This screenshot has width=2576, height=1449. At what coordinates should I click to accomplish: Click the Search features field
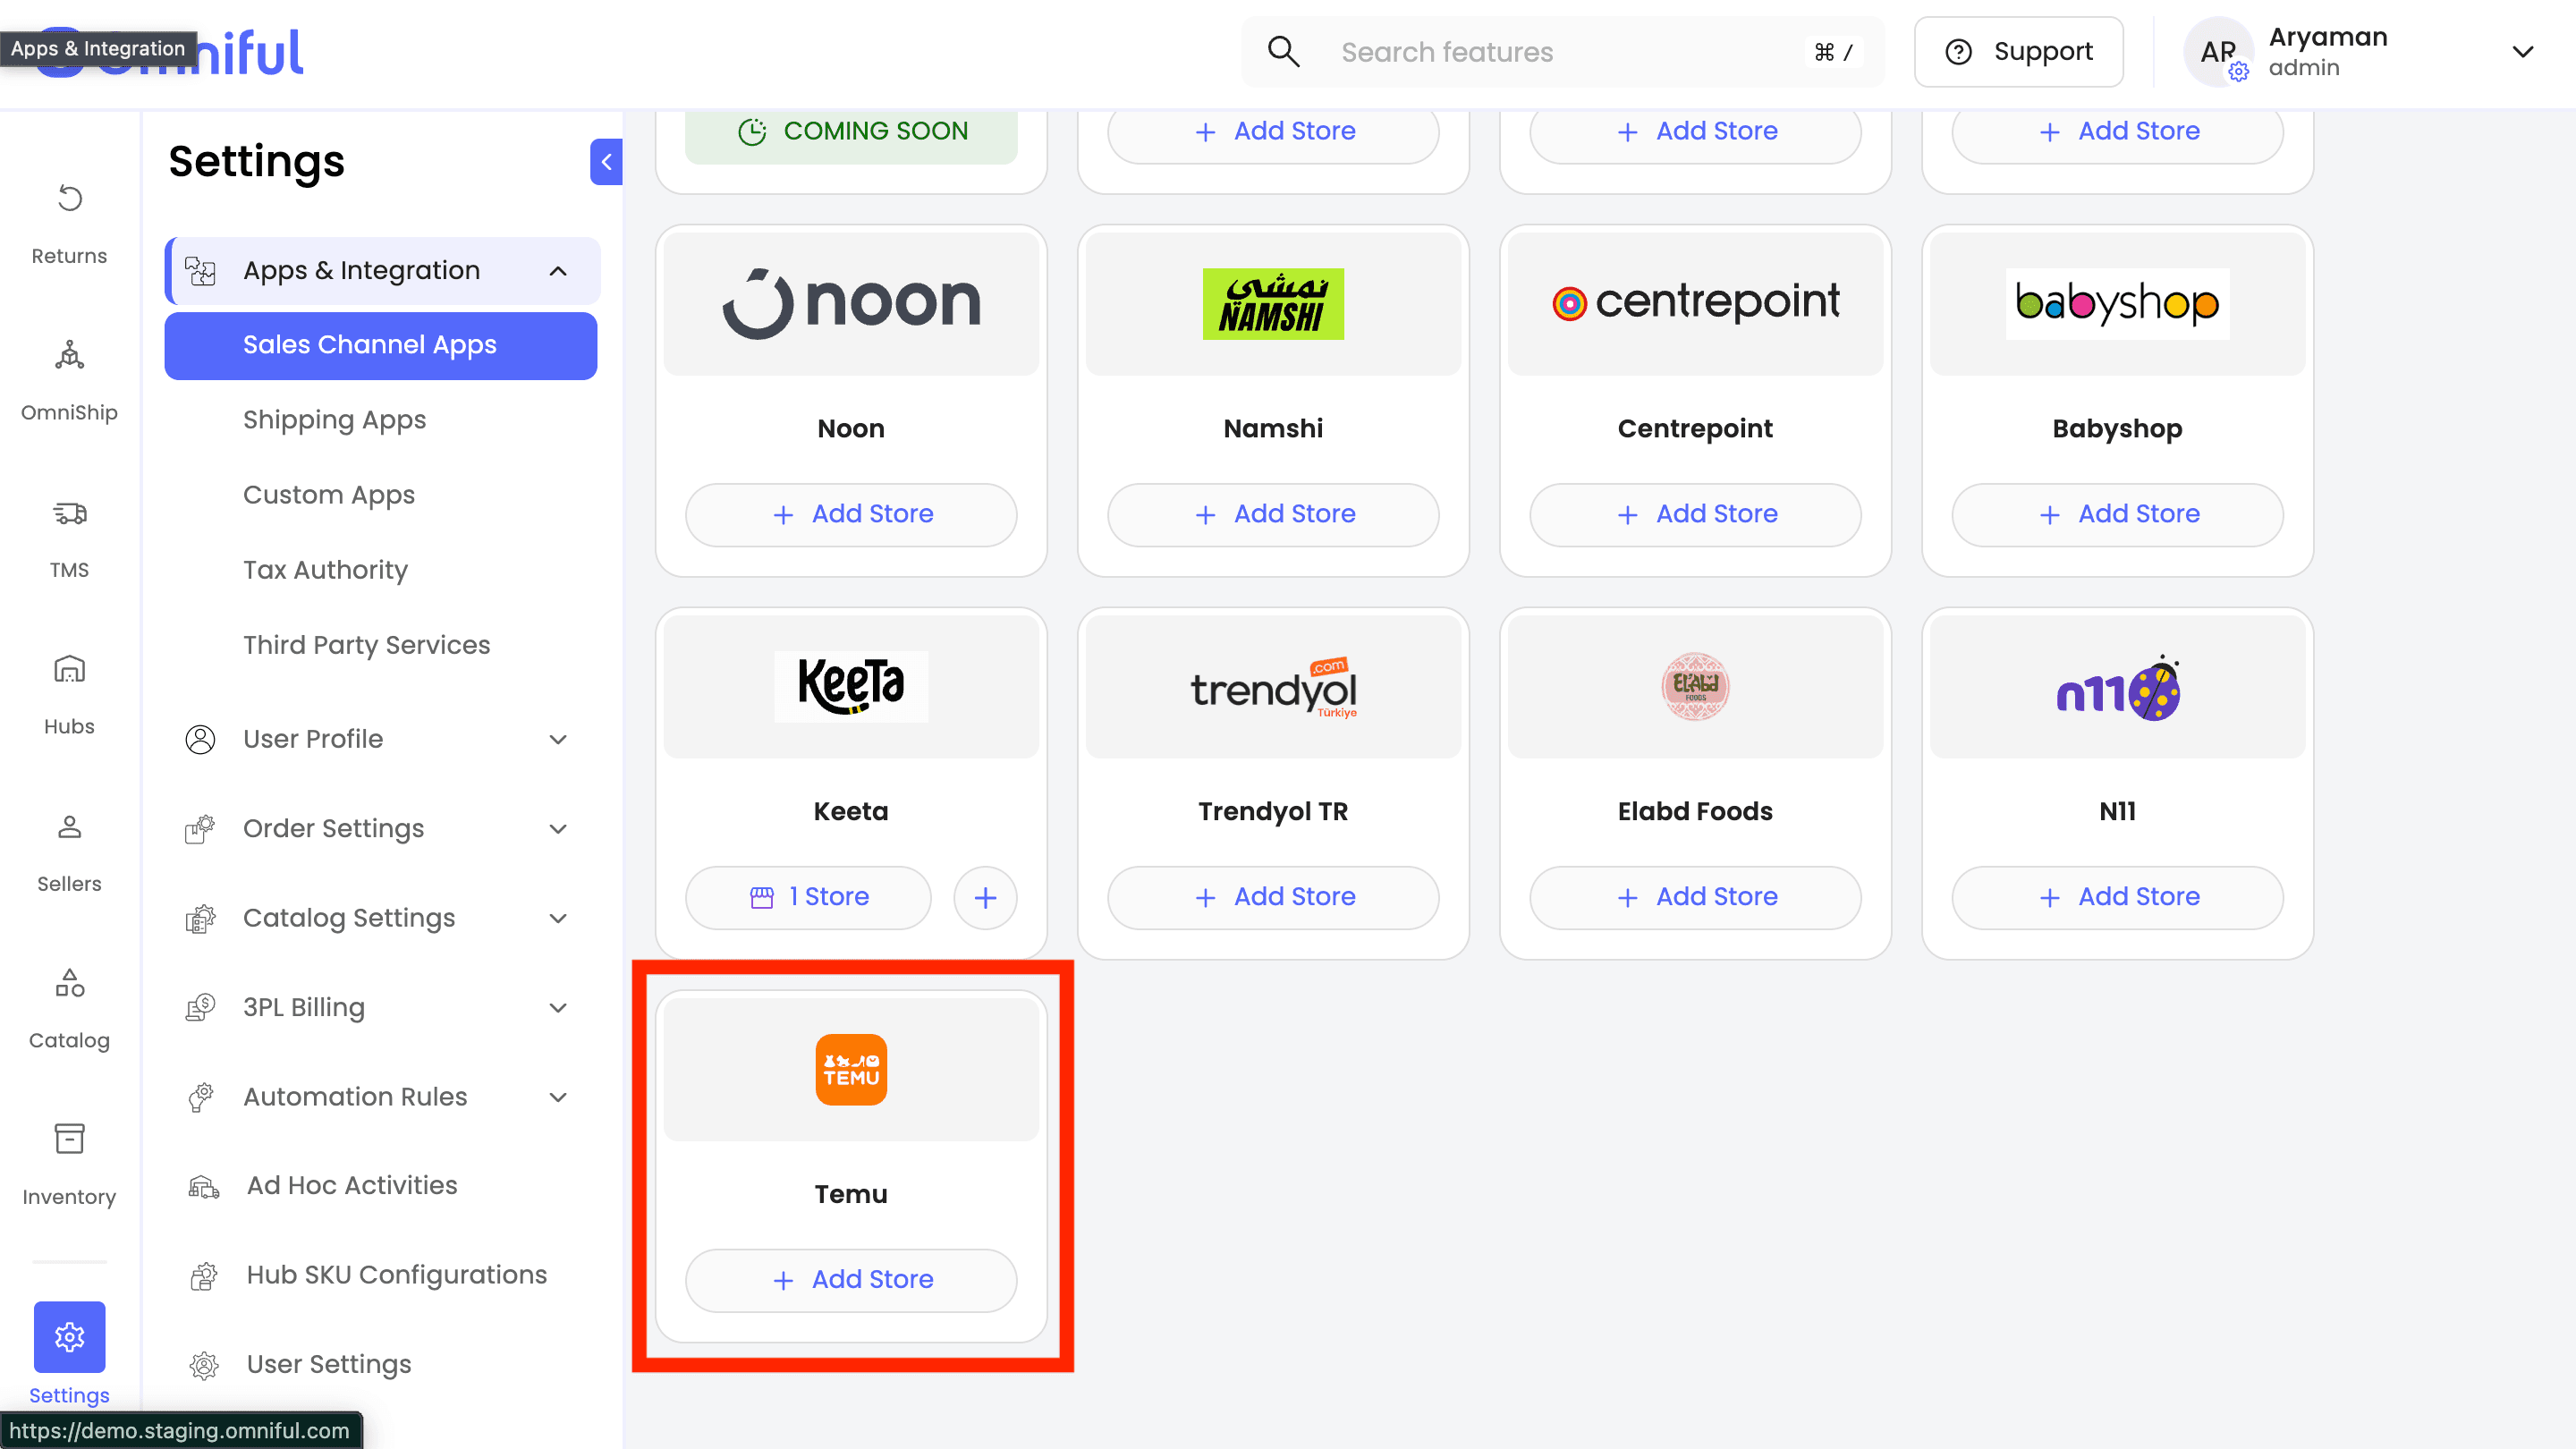[1560, 52]
